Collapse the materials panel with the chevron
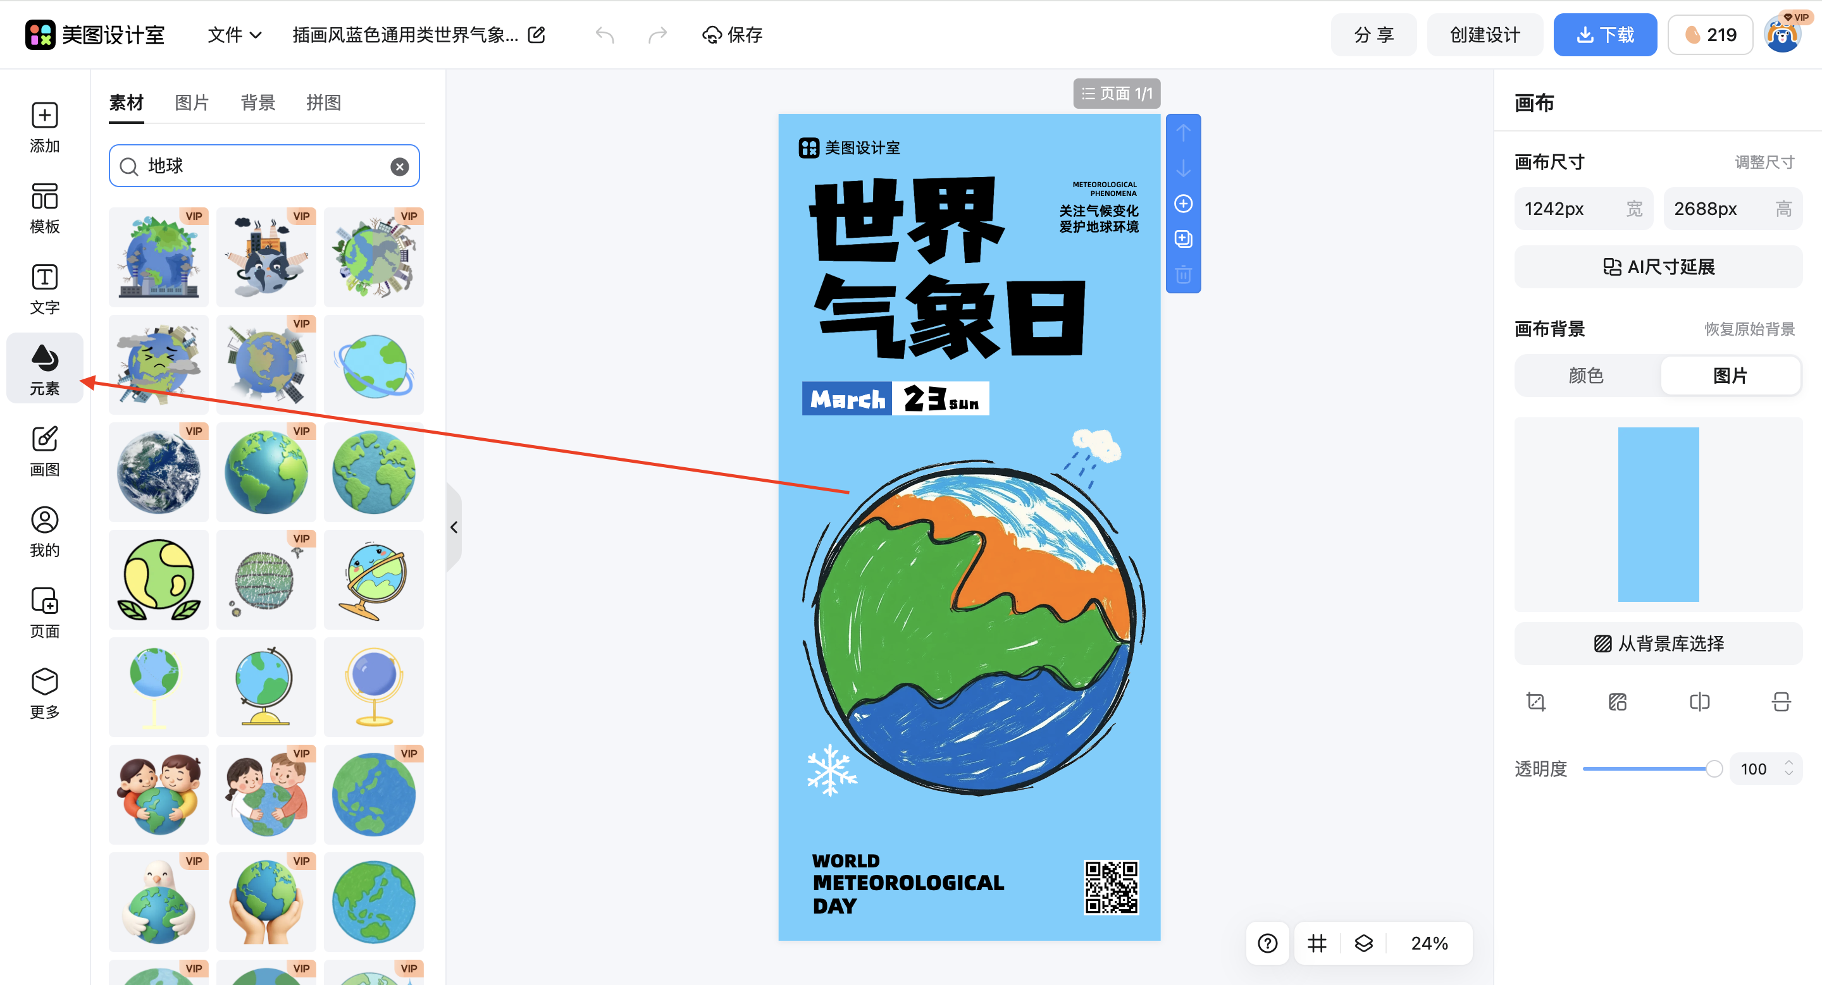1822x985 pixels. (454, 527)
